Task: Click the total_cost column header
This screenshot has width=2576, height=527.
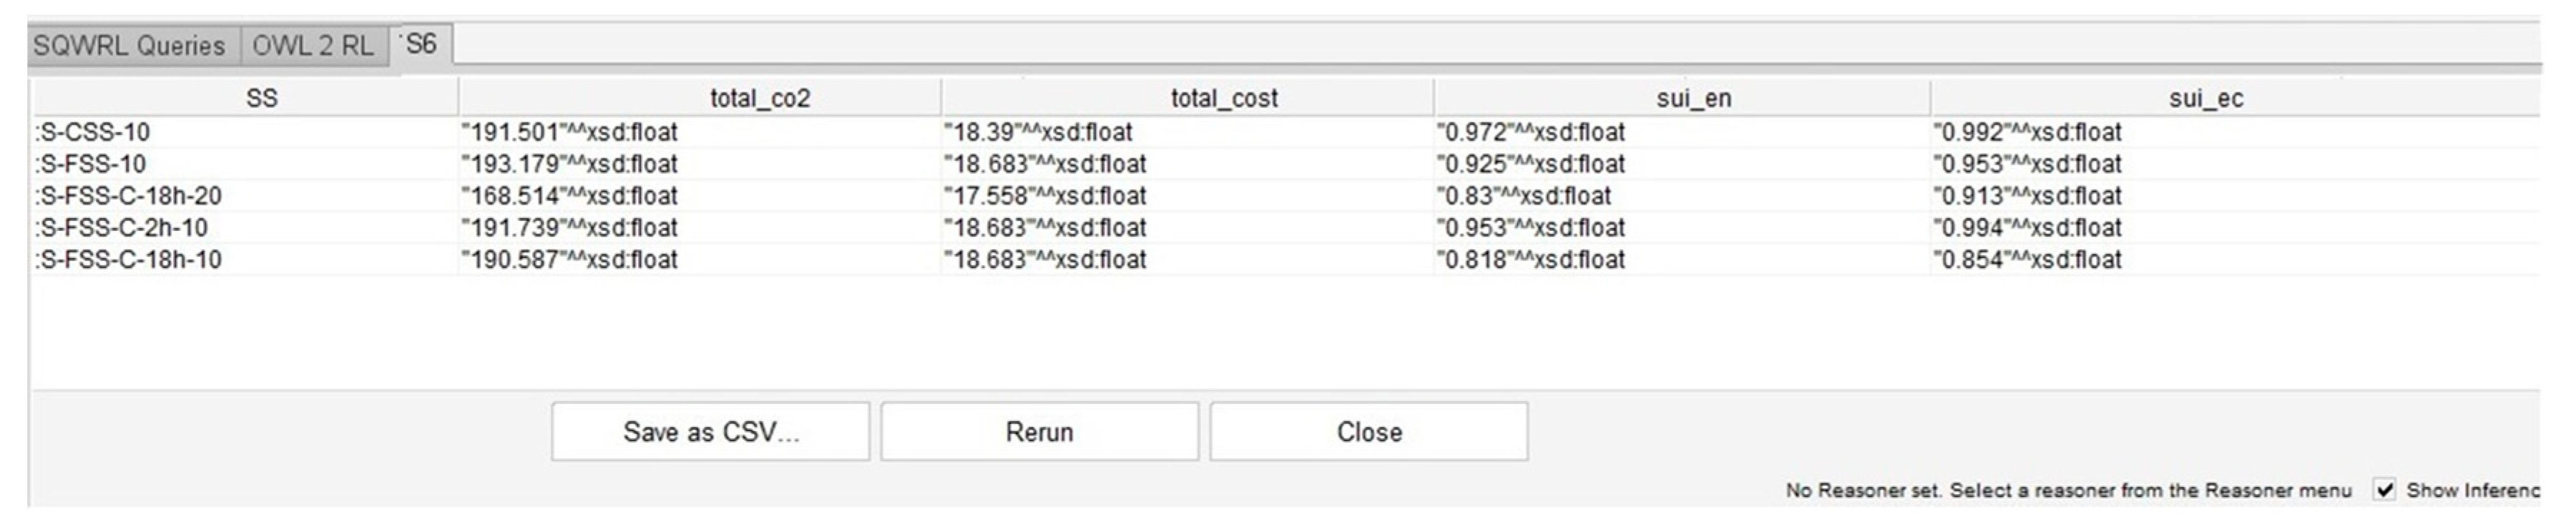Action: click(x=1224, y=98)
